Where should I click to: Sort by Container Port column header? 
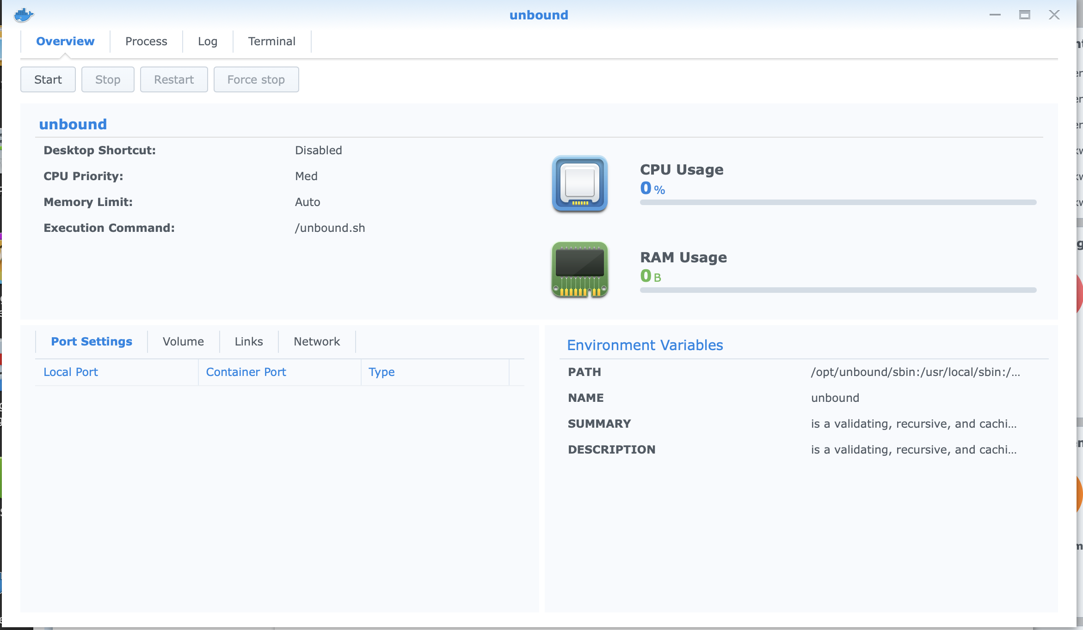(246, 372)
